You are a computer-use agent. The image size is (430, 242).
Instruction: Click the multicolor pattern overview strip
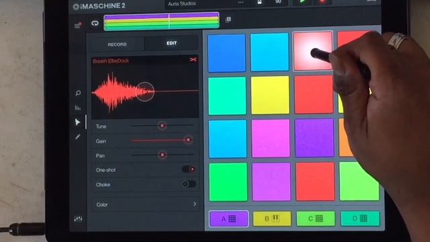tap(161, 21)
